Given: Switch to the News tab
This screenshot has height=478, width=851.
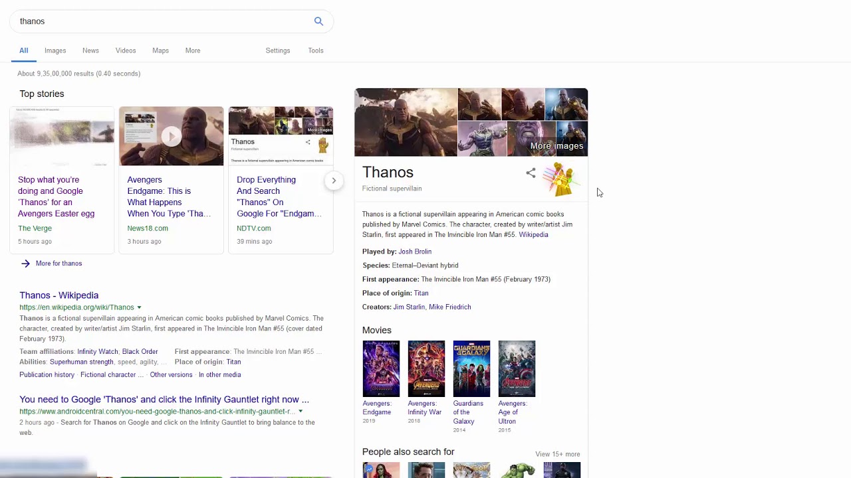Looking at the screenshot, I should [90, 50].
